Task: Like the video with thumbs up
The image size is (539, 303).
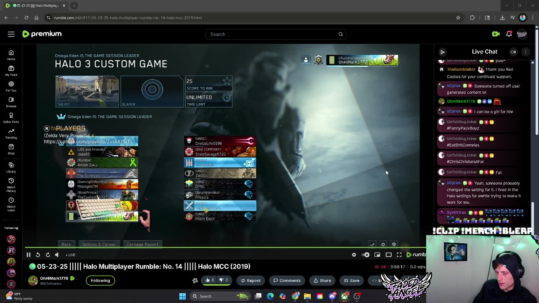Action: (x=210, y=280)
